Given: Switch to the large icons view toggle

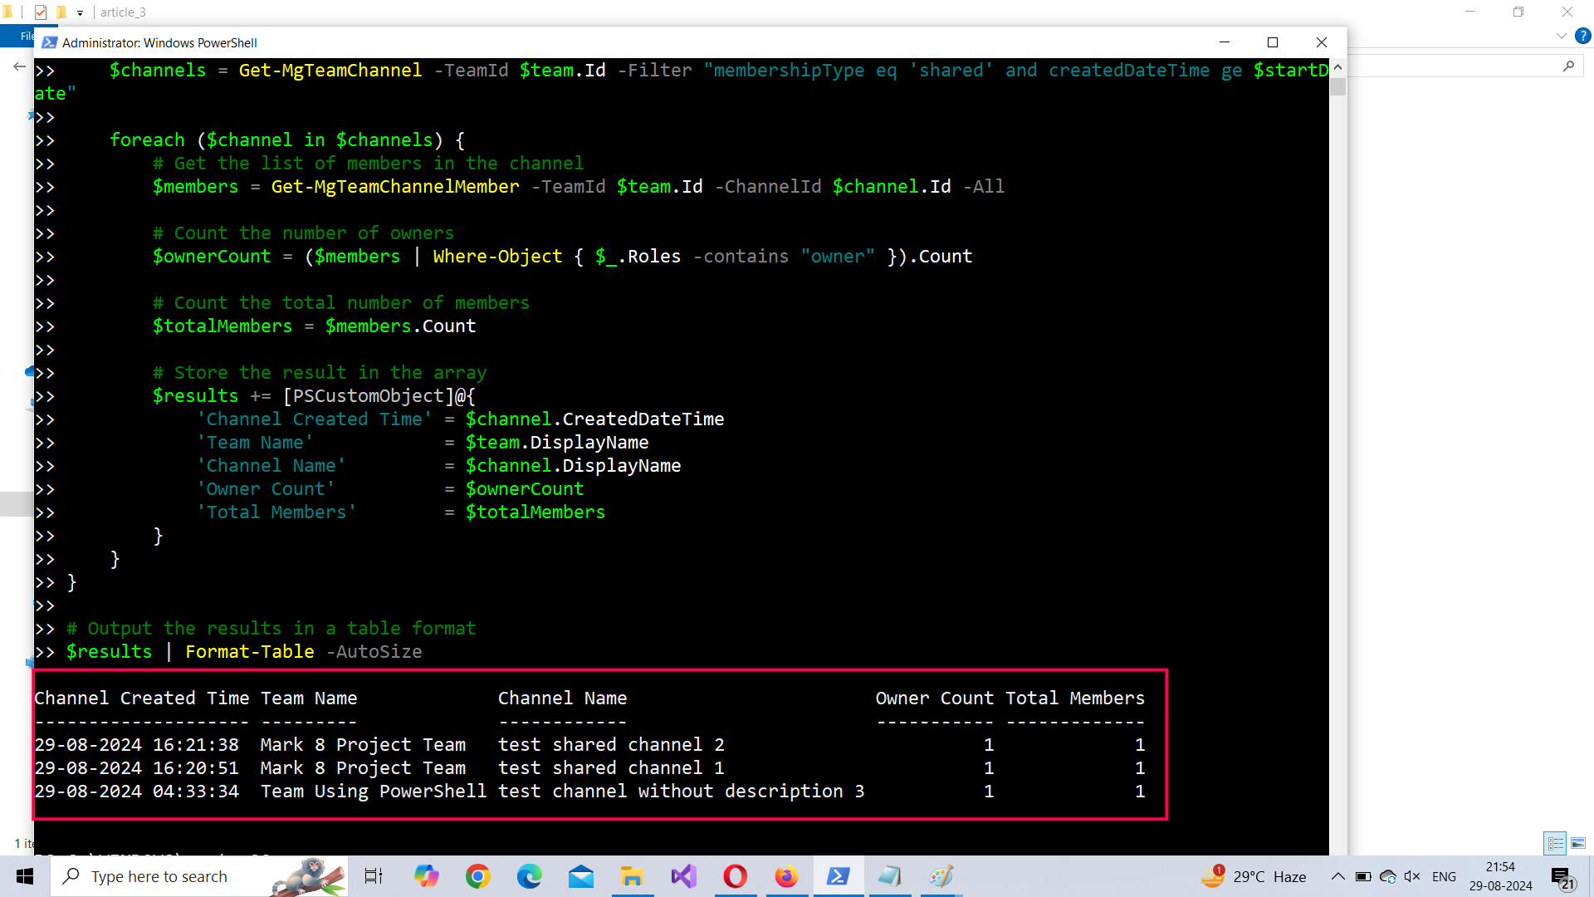Looking at the screenshot, I should click(x=1578, y=843).
